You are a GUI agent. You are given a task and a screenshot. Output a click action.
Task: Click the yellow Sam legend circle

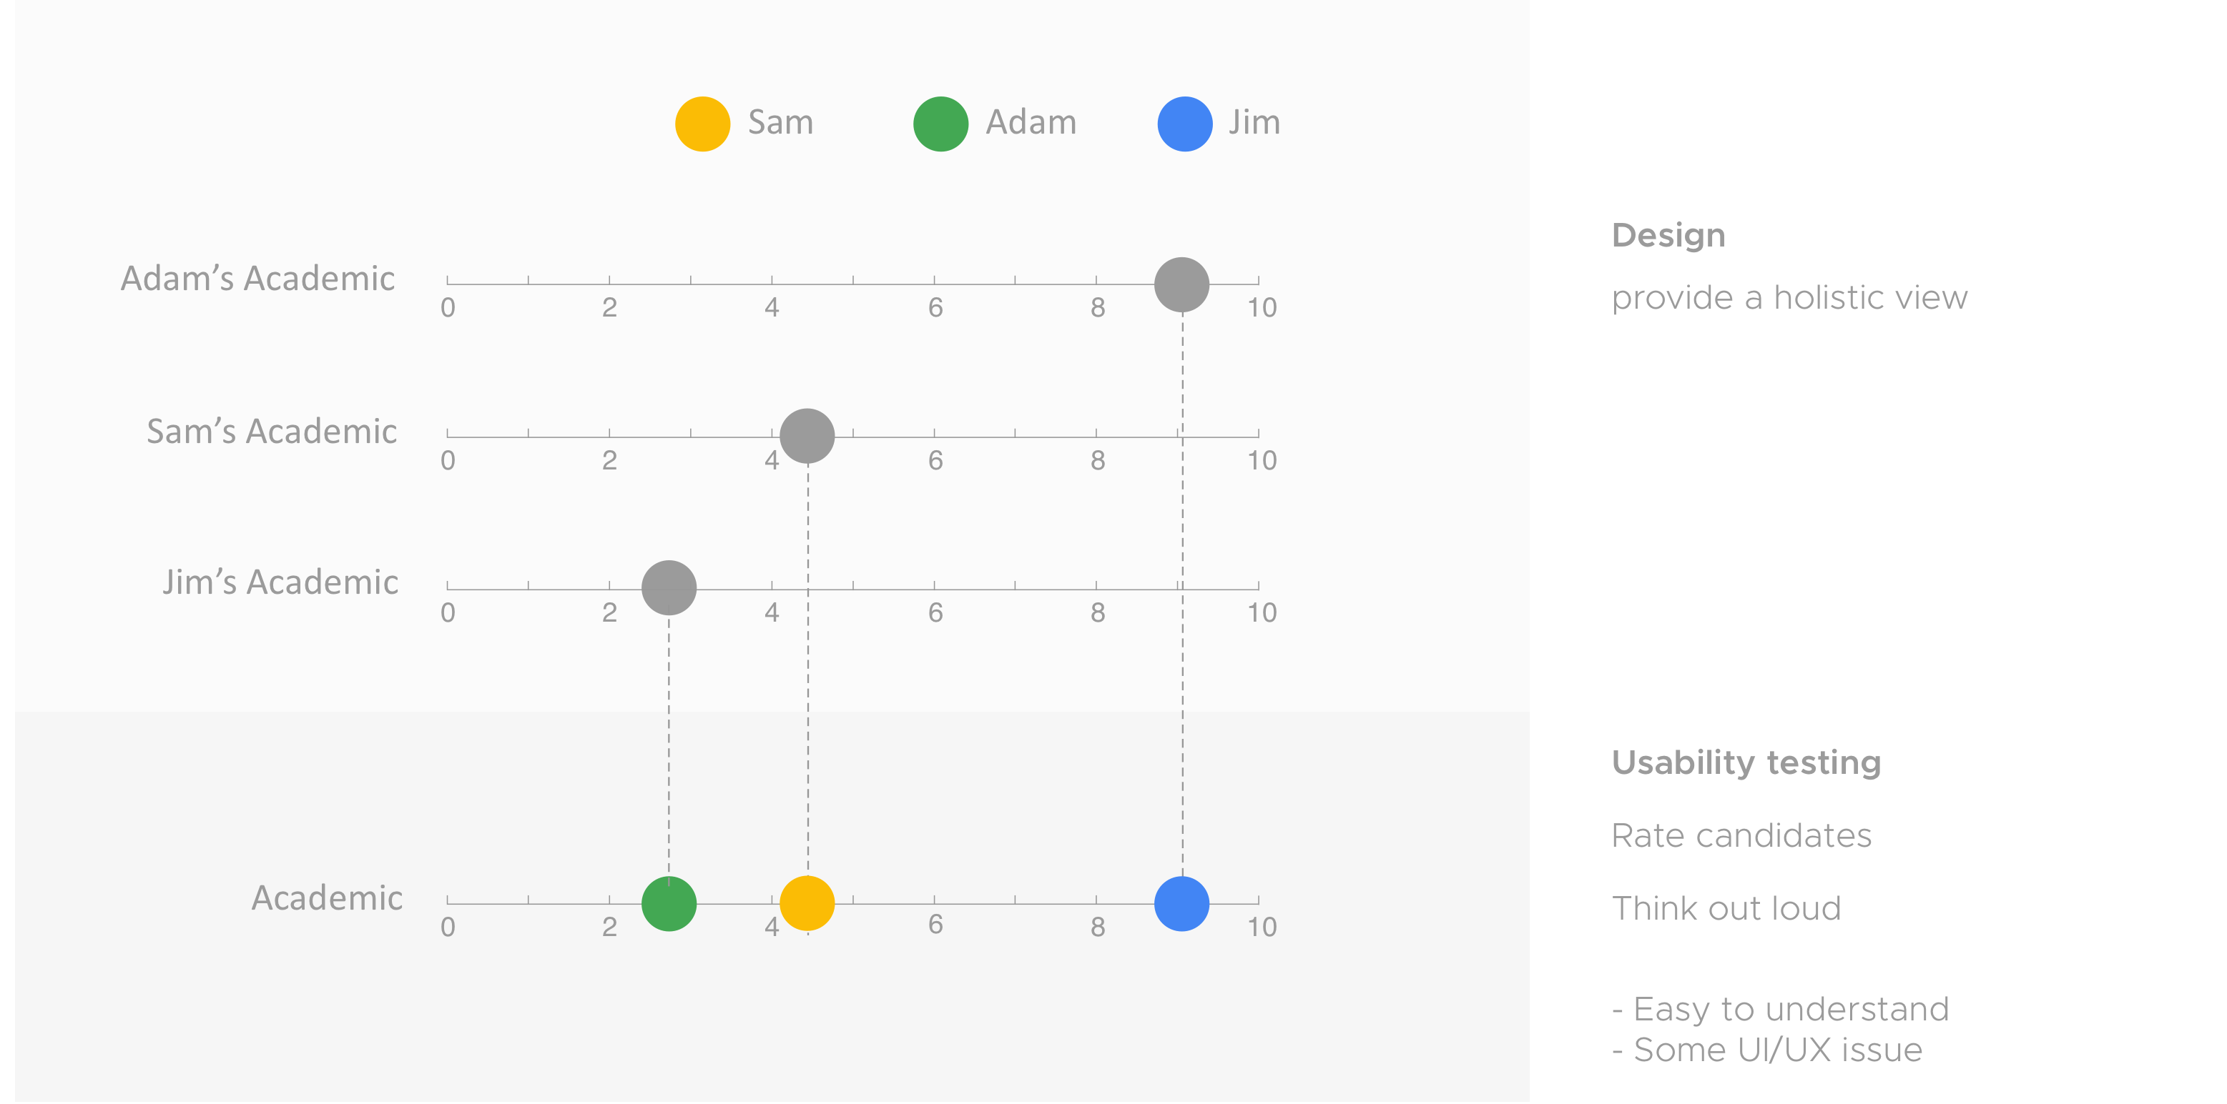click(702, 124)
